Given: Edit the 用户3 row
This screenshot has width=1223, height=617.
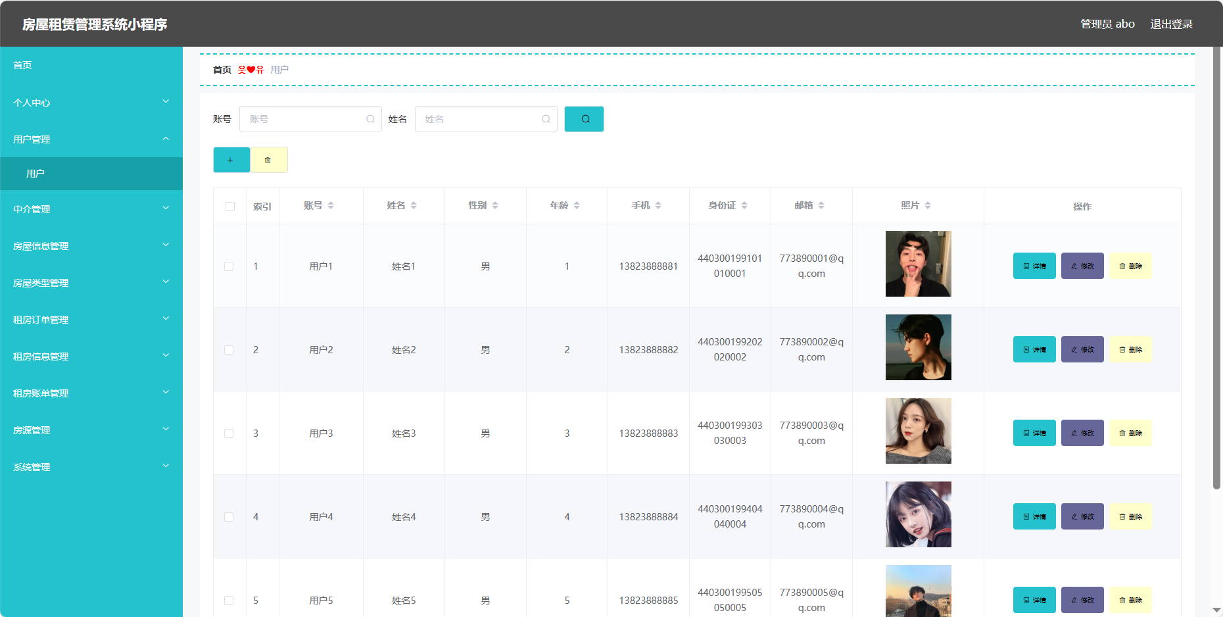Looking at the screenshot, I should click(x=1082, y=433).
